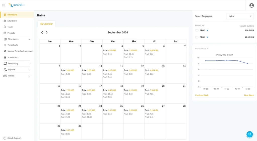Click the Manual Timesheet Approval icon
Screen dimensions: 257x141
pos(5,51)
